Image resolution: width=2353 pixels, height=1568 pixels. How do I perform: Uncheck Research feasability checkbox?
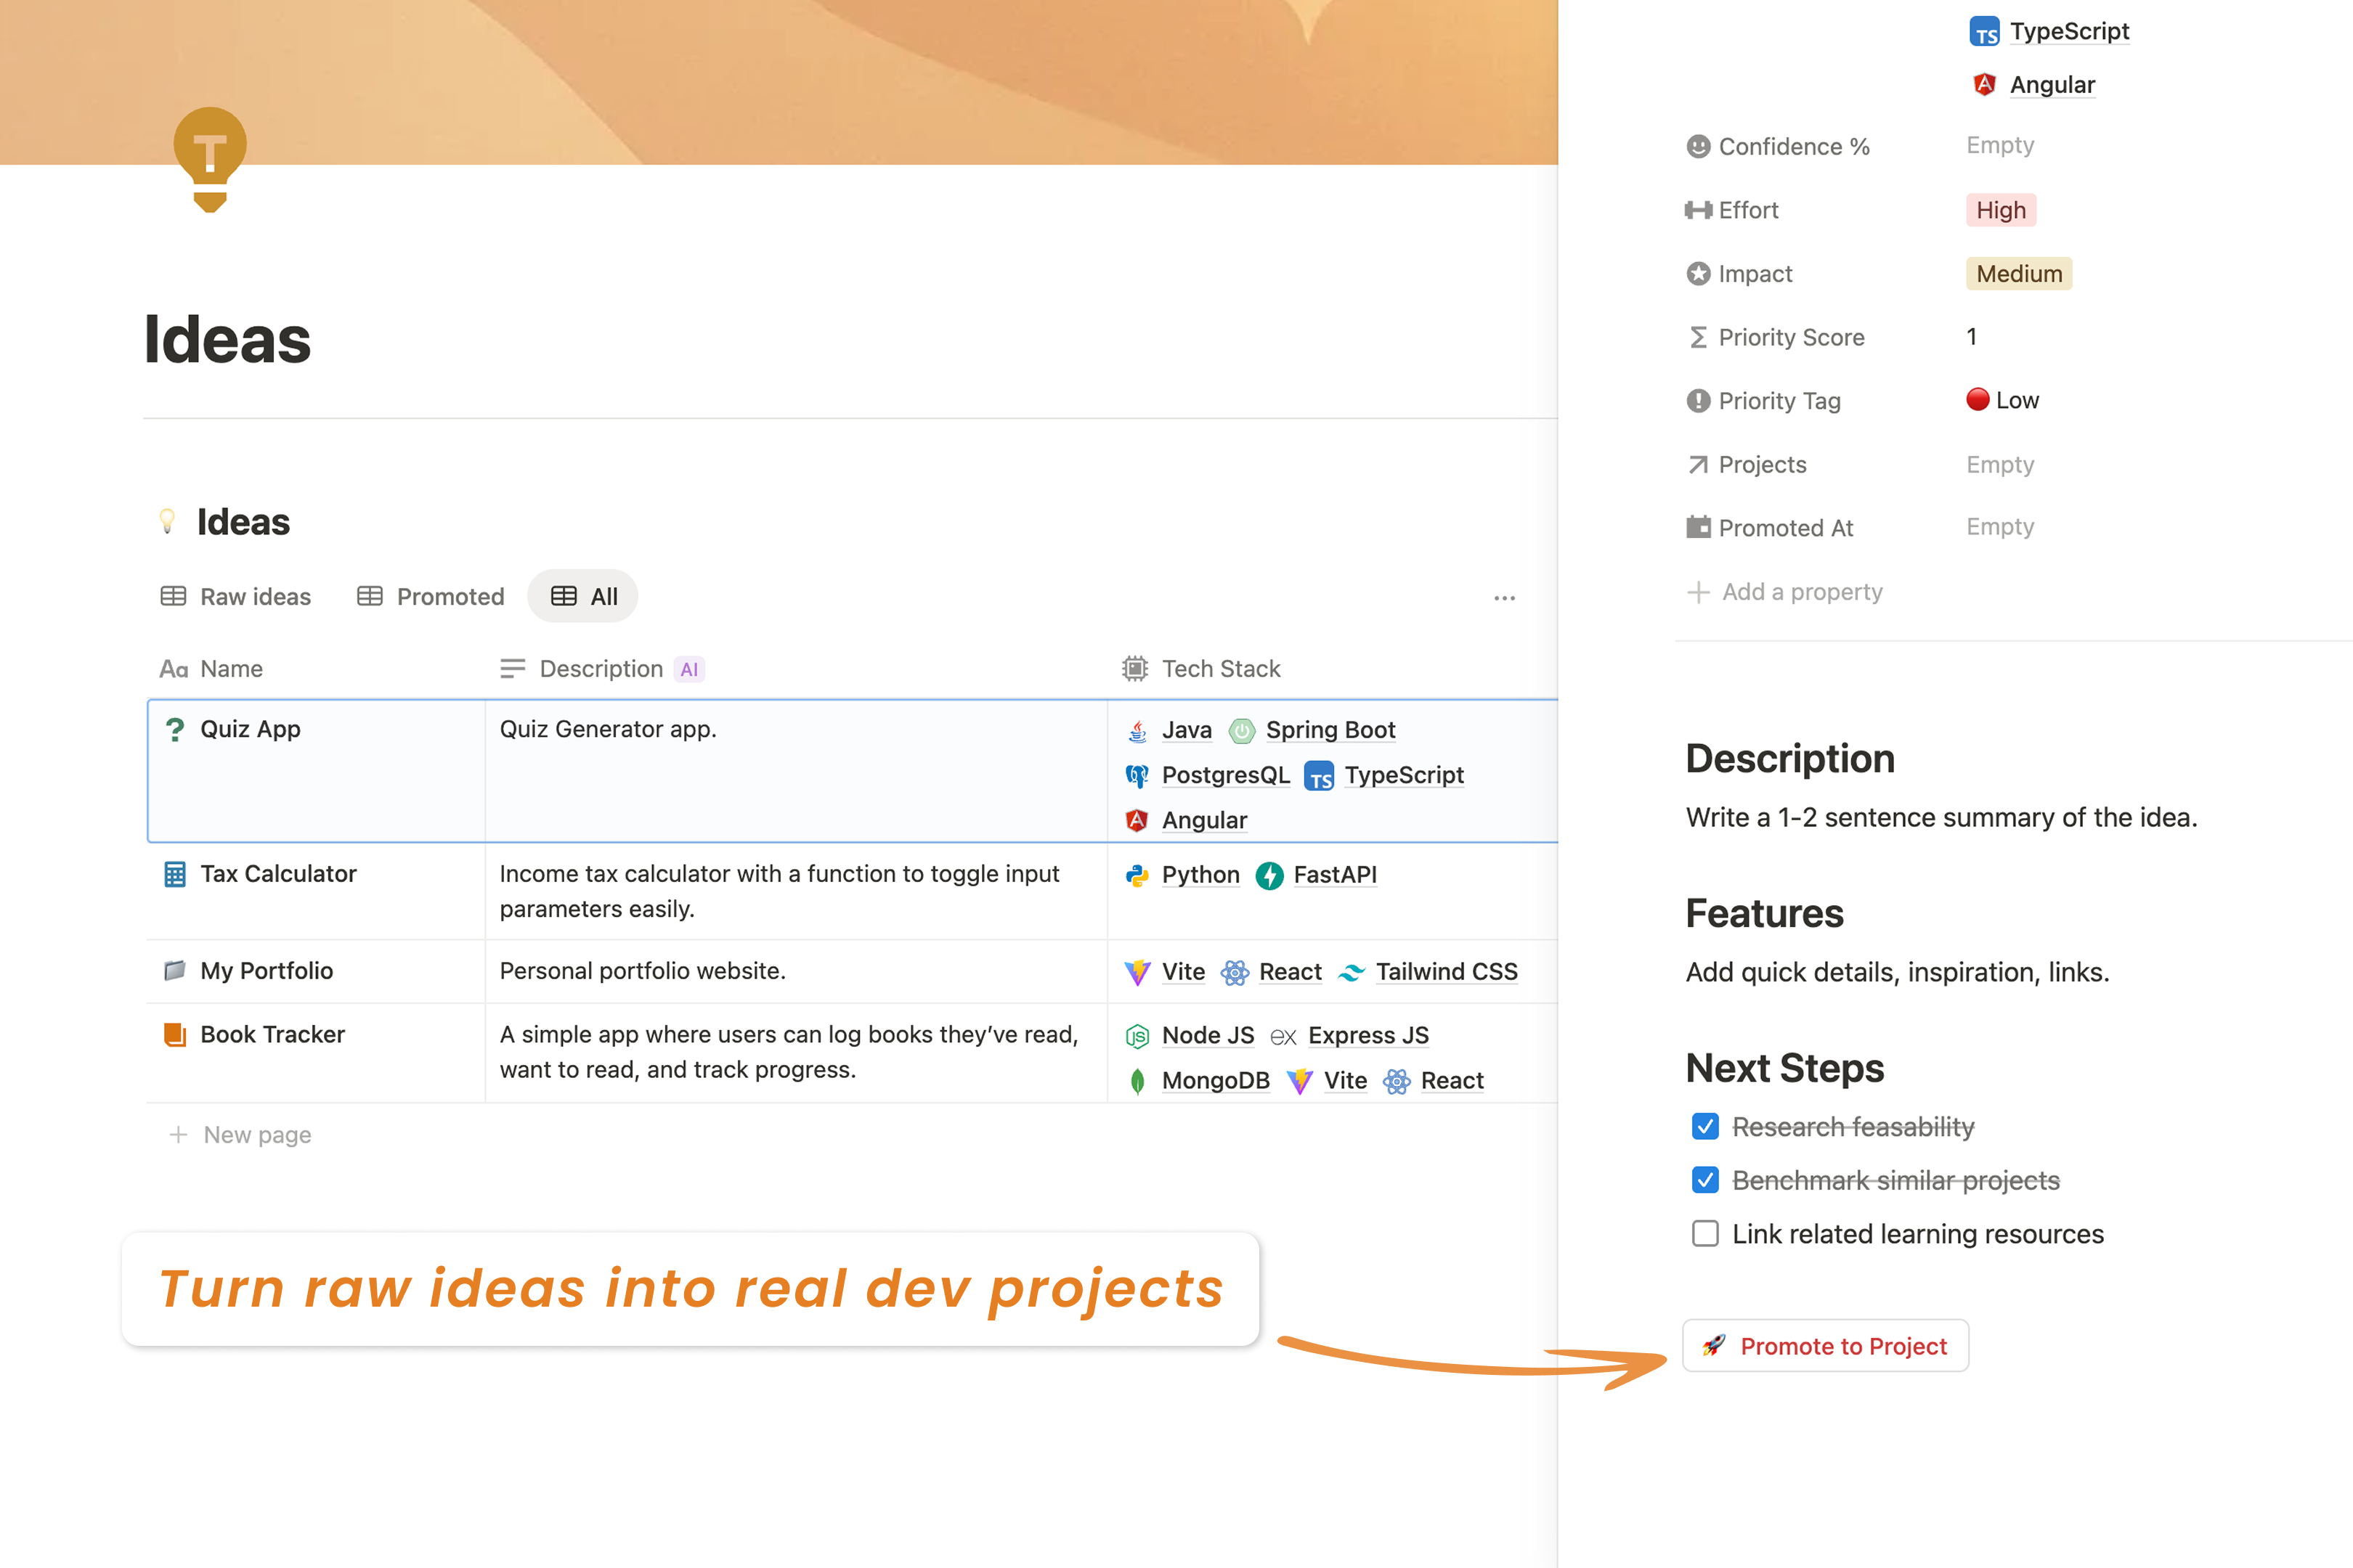coord(1706,1127)
